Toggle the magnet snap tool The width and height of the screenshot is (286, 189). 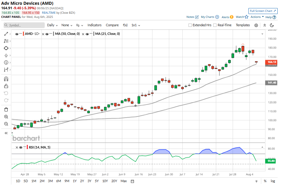click(6, 79)
